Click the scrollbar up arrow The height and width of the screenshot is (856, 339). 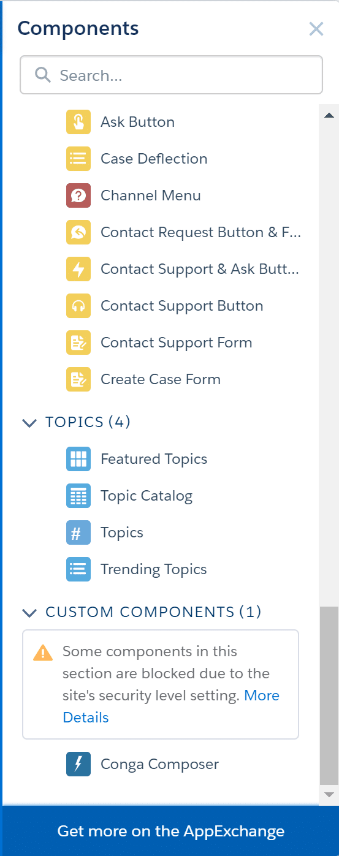(x=329, y=115)
